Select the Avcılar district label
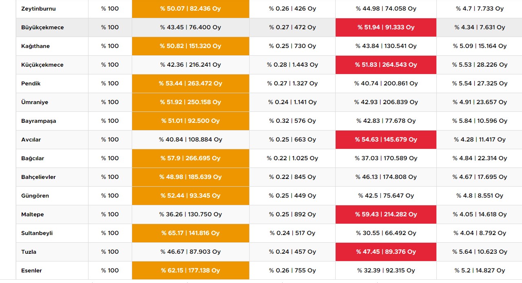Viewport: 522px width, 283px height. click(x=31, y=139)
